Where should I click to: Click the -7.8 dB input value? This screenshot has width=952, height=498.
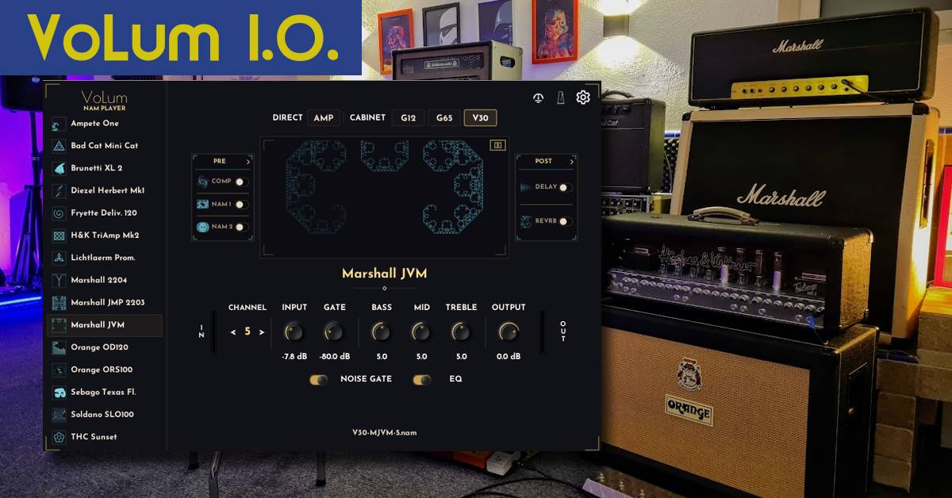294,357
